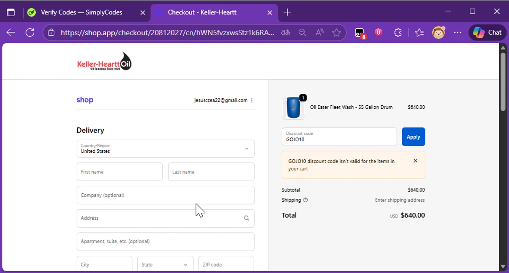
Task: Click the Keller-Heartt Oil logo
Action: (x=104, y=61)
